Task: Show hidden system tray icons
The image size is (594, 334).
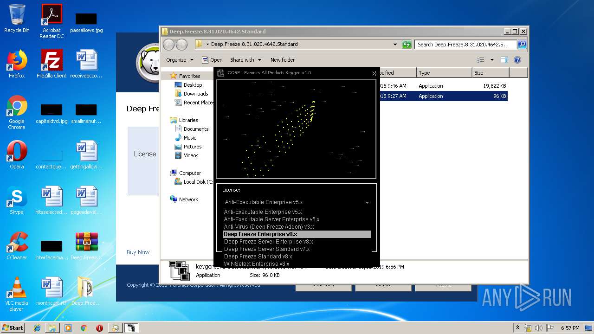Action: pos(518,328)
